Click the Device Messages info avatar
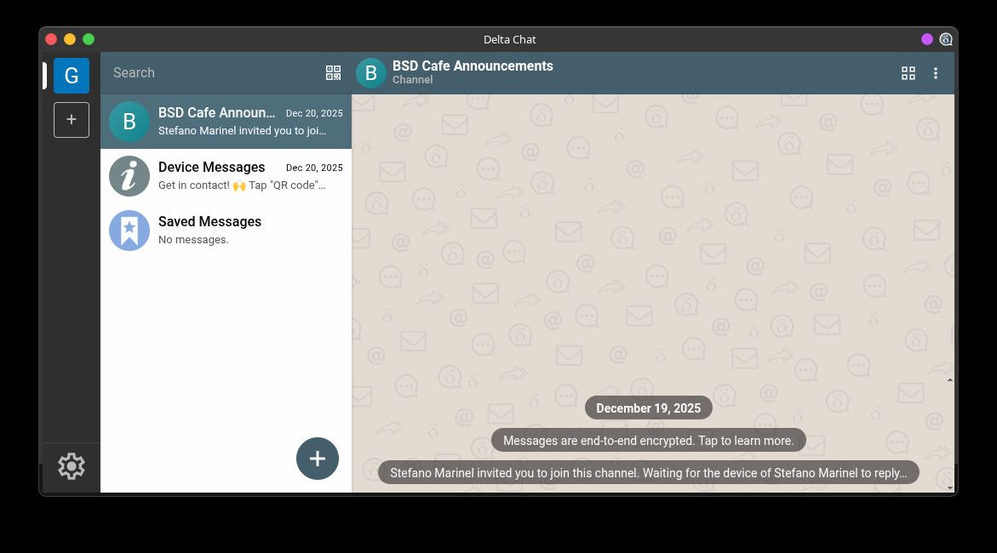 coord(129,176)
